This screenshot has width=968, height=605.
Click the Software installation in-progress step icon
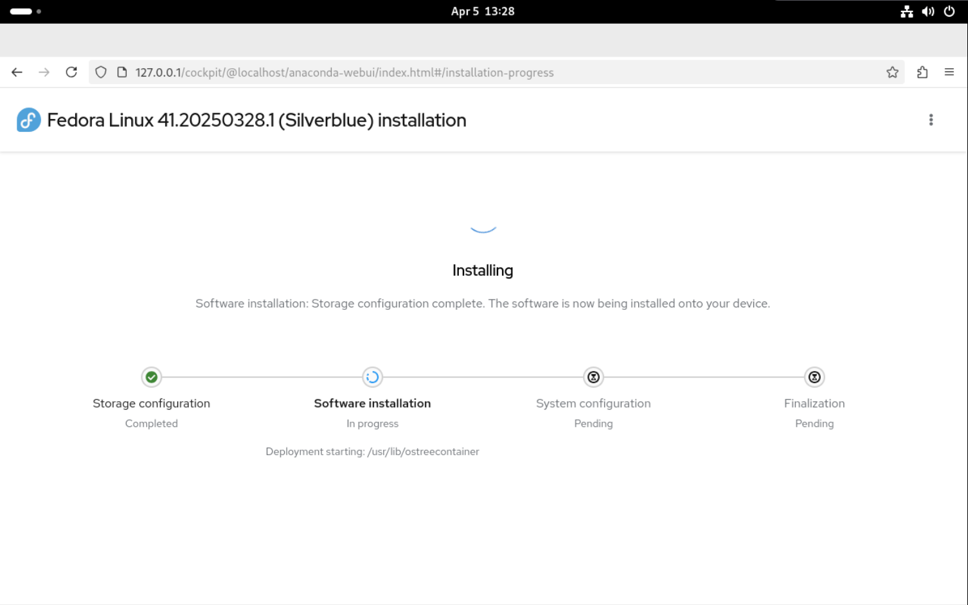(x=373, y=377)
